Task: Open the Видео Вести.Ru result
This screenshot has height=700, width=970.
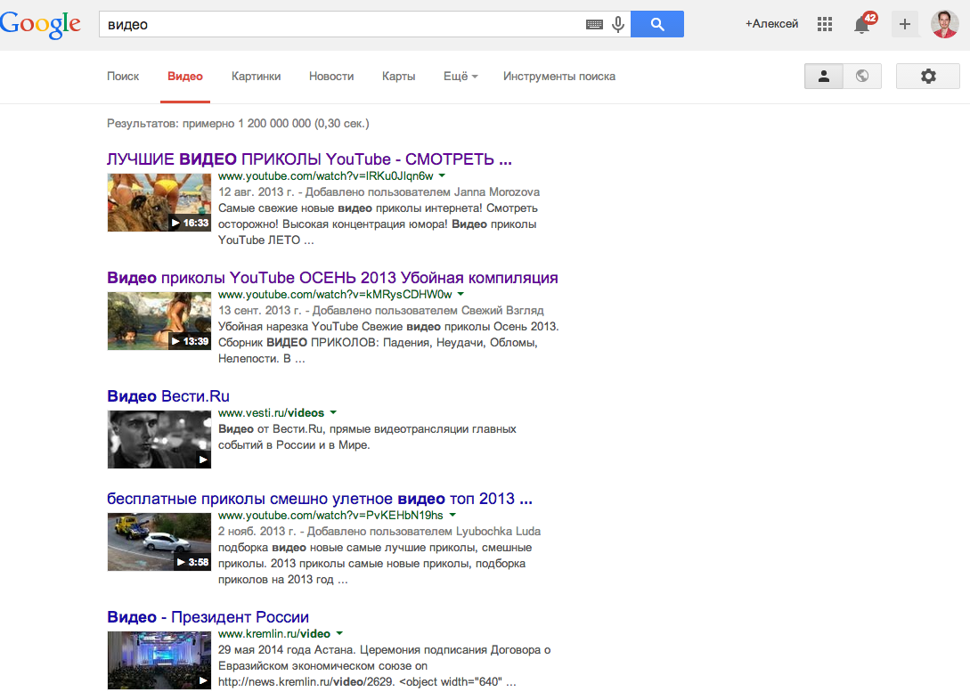Action: (168, 395)
